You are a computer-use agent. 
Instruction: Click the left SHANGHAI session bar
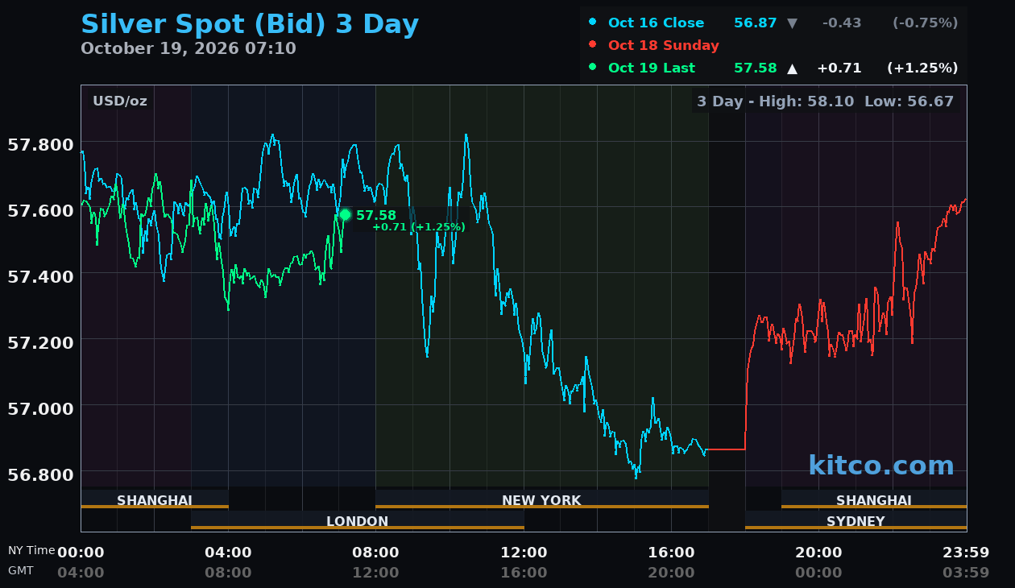tap(155, 499)
